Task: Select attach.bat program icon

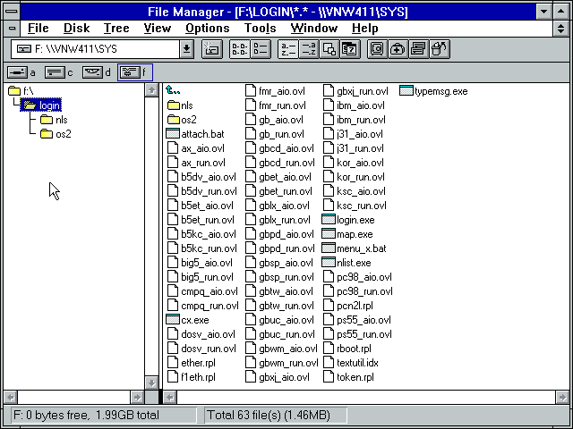Action: coord(173,133)
